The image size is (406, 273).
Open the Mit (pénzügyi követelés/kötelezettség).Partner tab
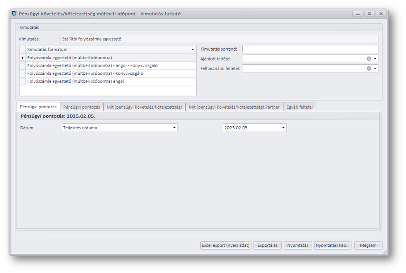click(234, 107)
